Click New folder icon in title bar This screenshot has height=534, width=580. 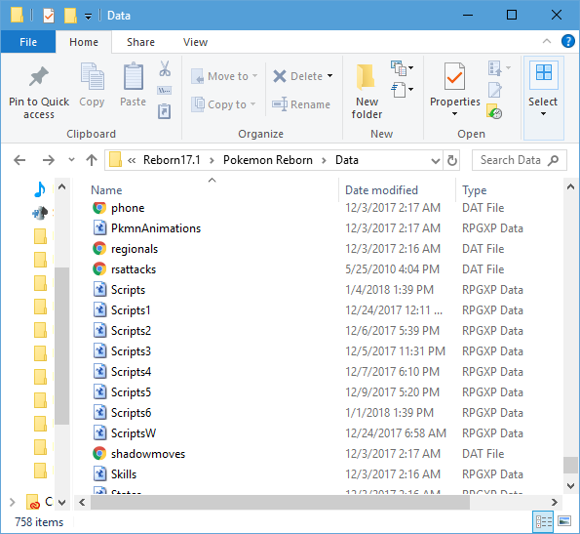tap(70, 16)
